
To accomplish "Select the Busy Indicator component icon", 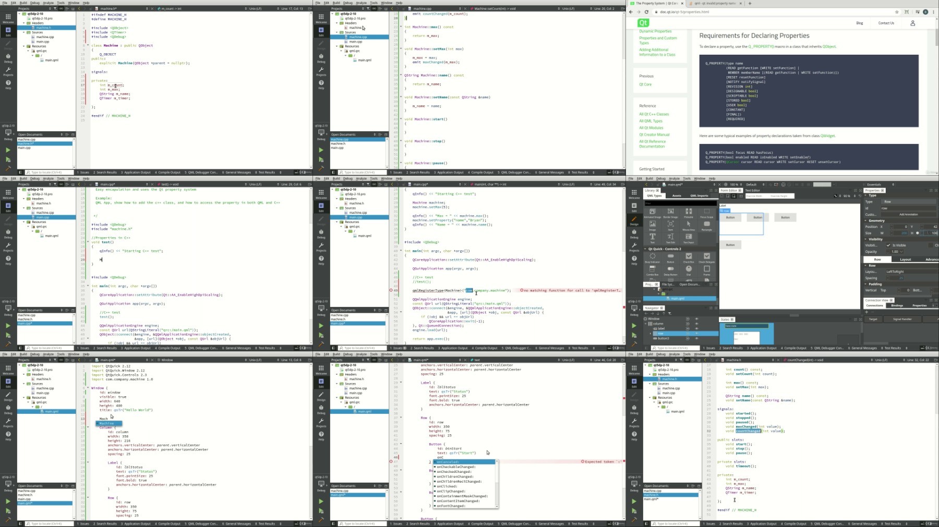I will [x=653, y=258].
